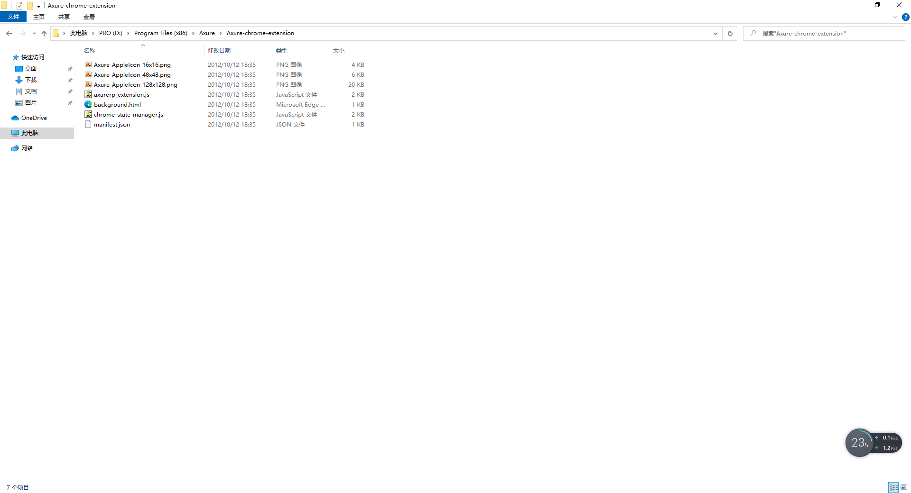Switch to the 查看 ribbon tab
Image resolution: width=911 pixels, height=493 pixels.
[89, 17]
